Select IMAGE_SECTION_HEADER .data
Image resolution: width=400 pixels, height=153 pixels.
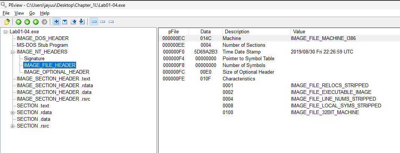(x=54, y=92)
